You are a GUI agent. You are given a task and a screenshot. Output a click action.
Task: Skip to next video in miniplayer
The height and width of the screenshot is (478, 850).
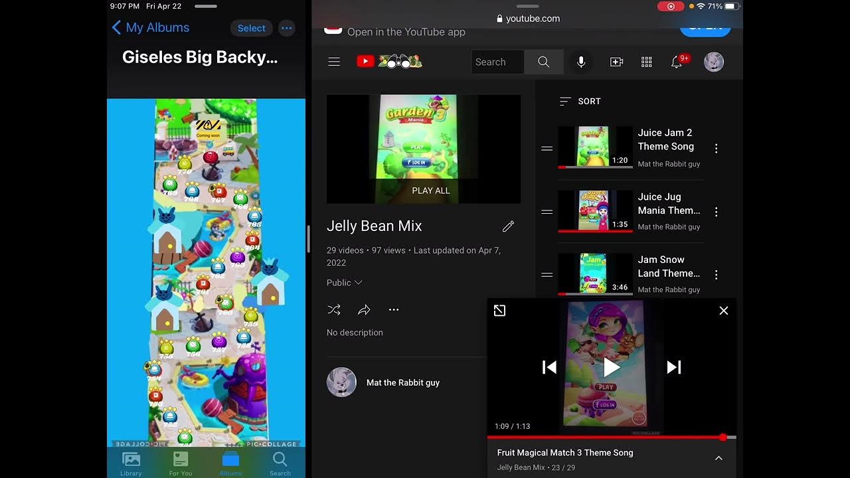[674, 367]
